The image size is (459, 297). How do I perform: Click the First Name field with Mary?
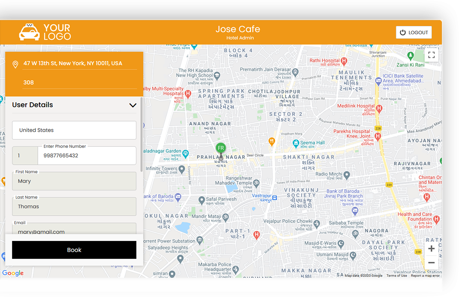[74, 181]
